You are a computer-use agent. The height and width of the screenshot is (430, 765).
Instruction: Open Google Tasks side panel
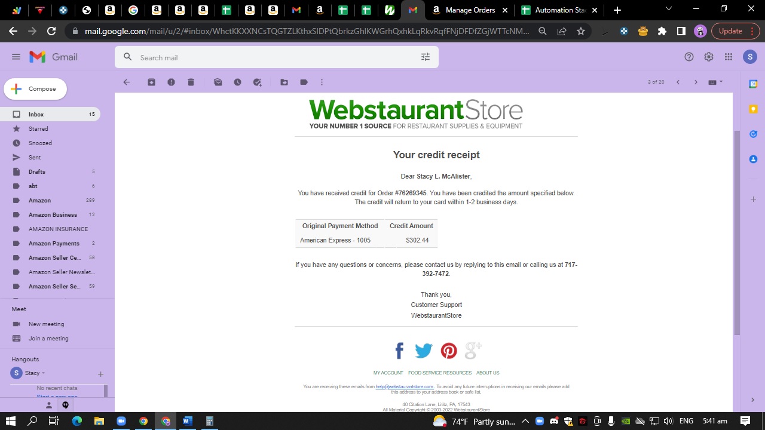tap(753, 134)
